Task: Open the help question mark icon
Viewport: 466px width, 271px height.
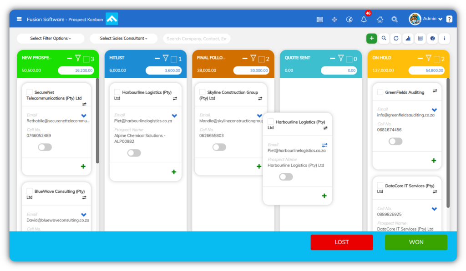Action: tap(449, 19)
